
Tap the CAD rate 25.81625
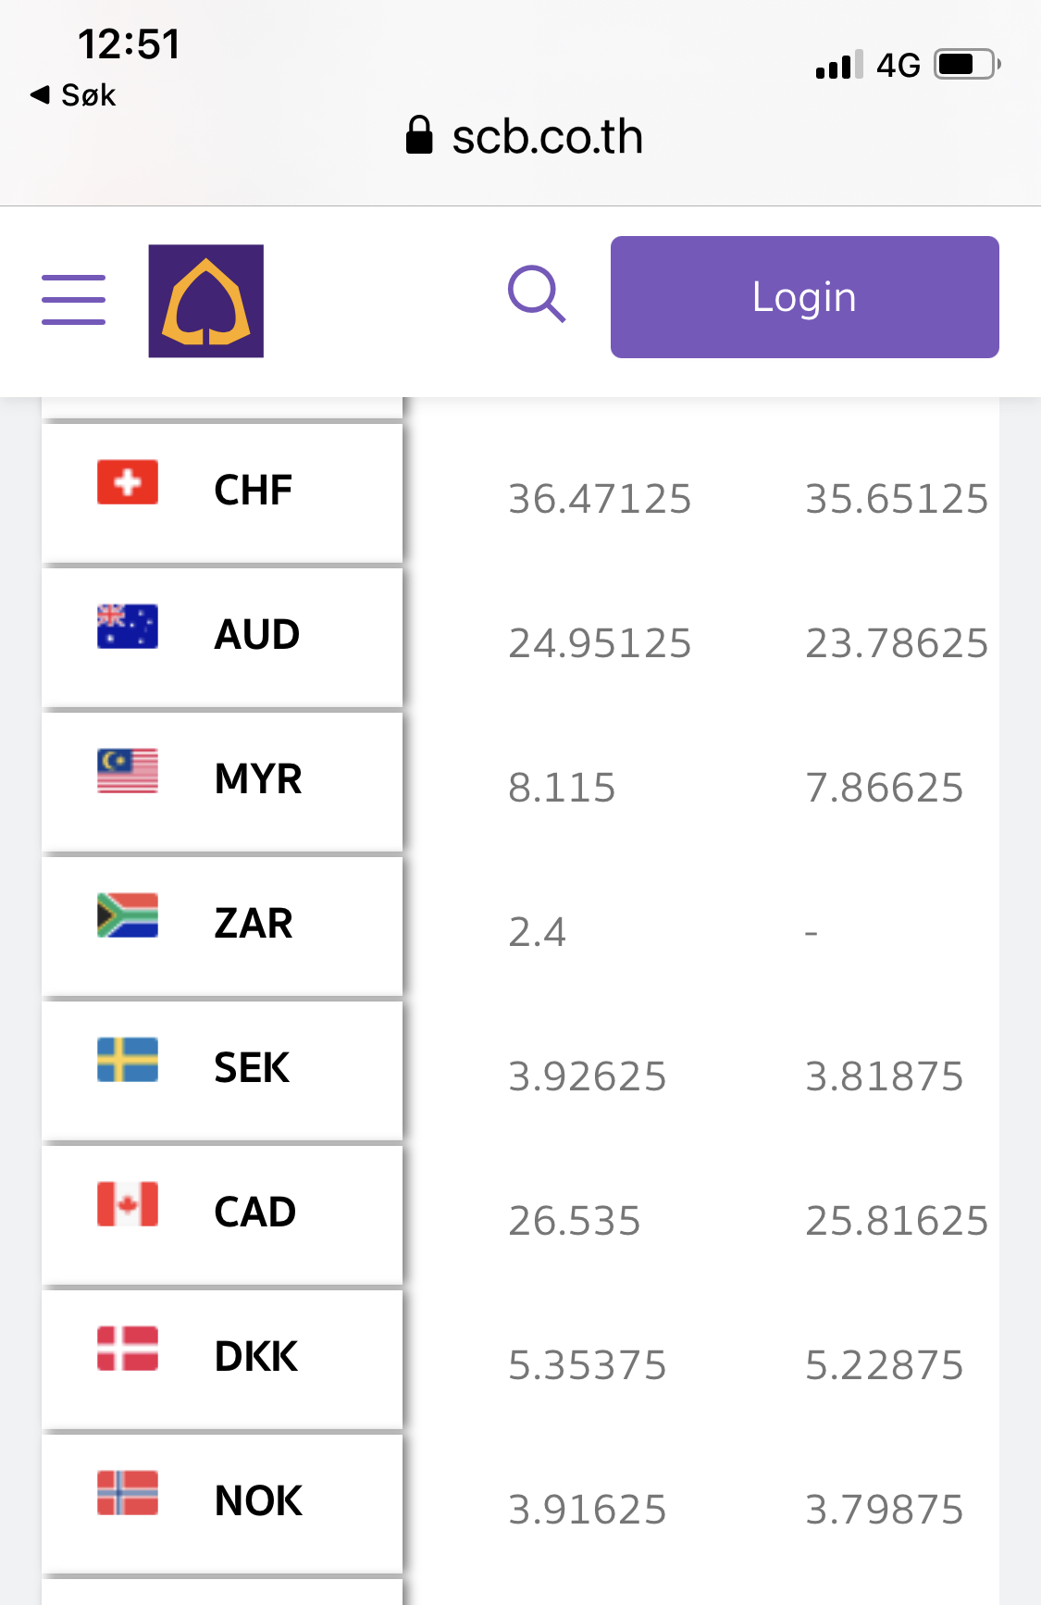tap(896, 1221)
